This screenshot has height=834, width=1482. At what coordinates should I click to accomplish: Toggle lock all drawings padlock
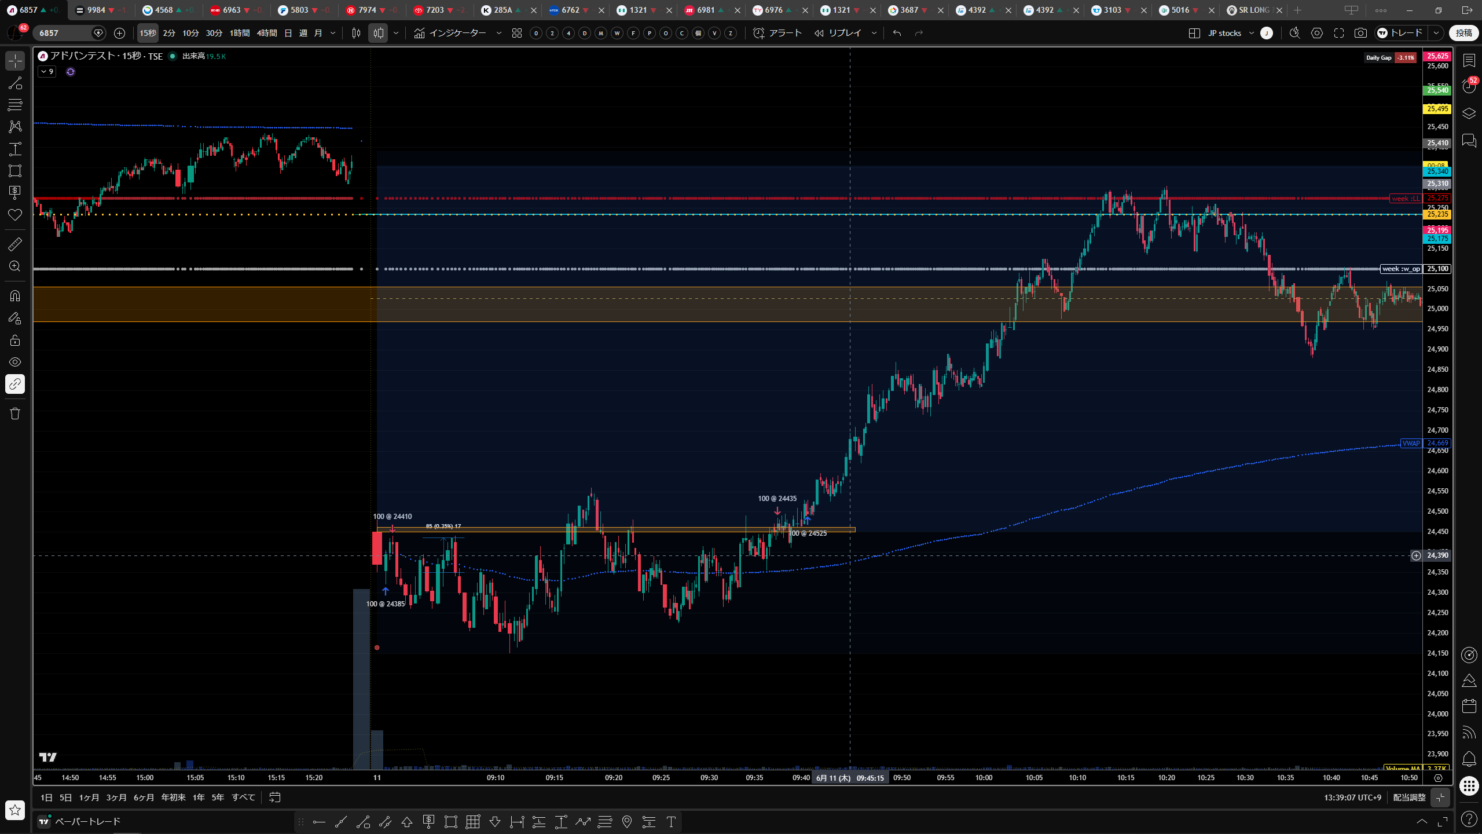point(15,340)
